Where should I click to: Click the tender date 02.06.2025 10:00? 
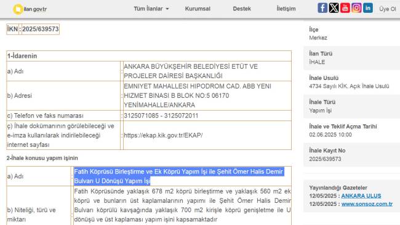(x=330, y=135)
